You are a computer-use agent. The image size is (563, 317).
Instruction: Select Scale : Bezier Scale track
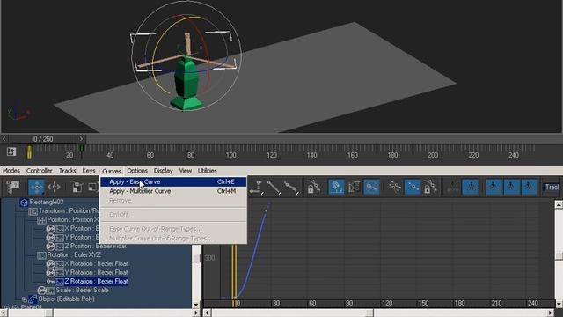(82, 290)
